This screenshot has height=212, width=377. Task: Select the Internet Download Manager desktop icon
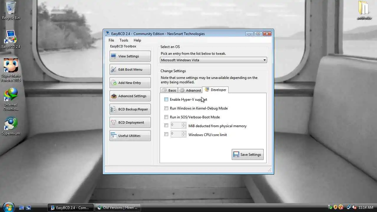tap(11, 99)
